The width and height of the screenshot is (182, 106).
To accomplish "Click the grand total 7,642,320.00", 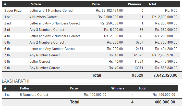I will (x=165, y=75).
